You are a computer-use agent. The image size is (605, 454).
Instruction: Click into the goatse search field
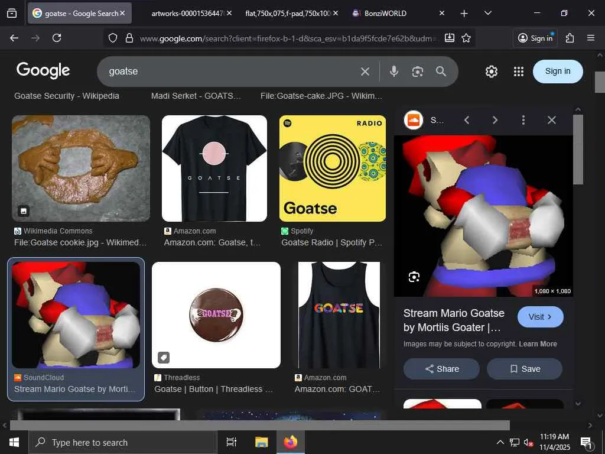(x=232, y=72)
